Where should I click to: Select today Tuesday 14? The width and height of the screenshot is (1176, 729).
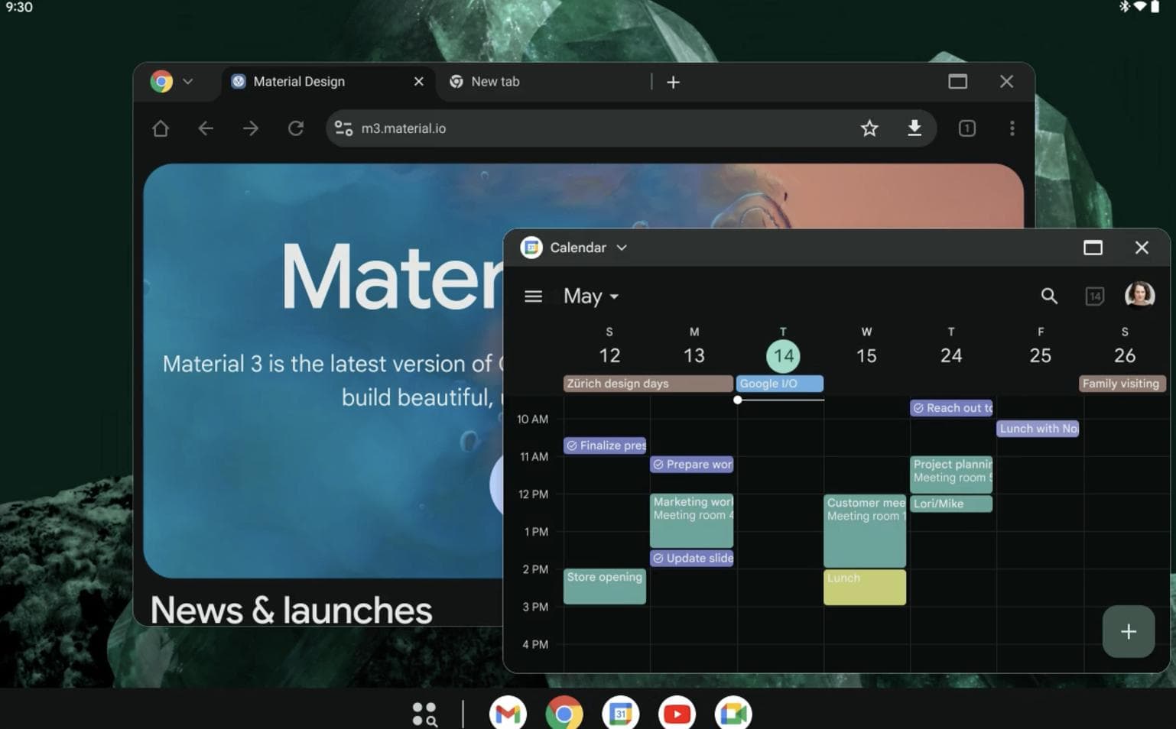pos(783,355)
